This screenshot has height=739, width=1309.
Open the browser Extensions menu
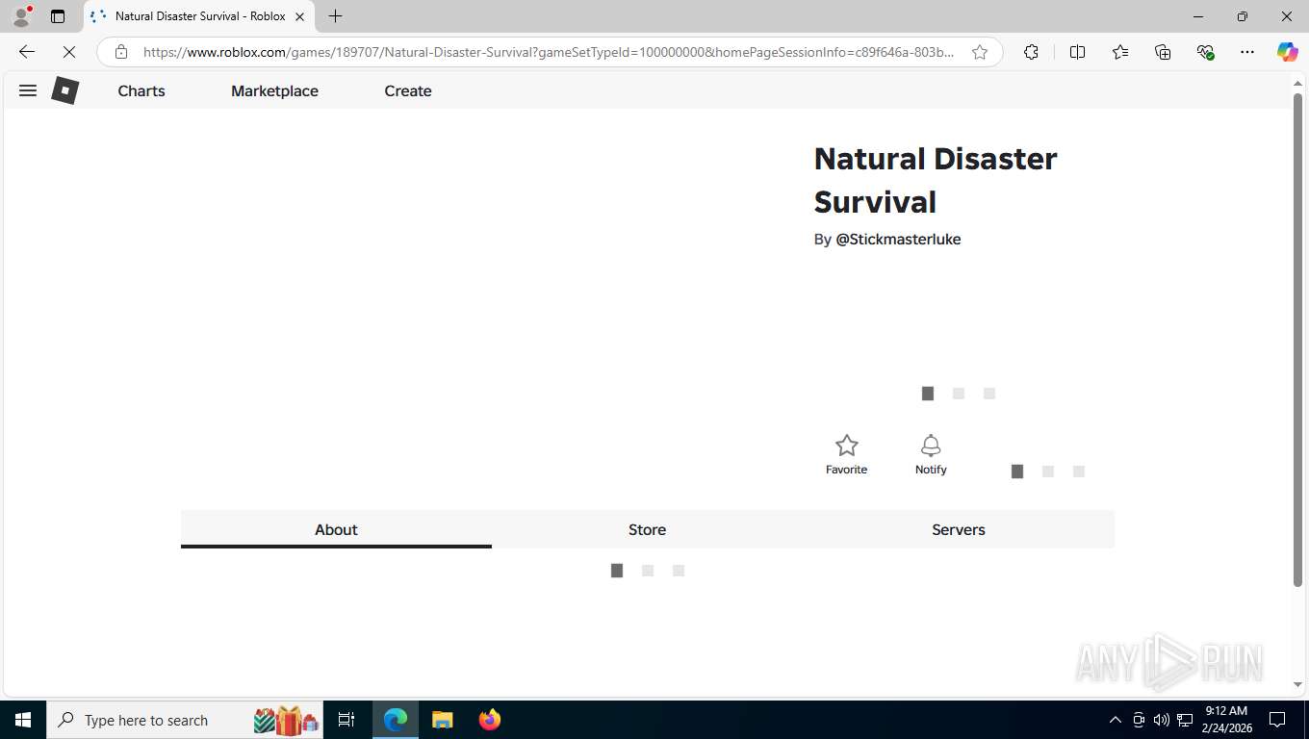[1031, 52]
